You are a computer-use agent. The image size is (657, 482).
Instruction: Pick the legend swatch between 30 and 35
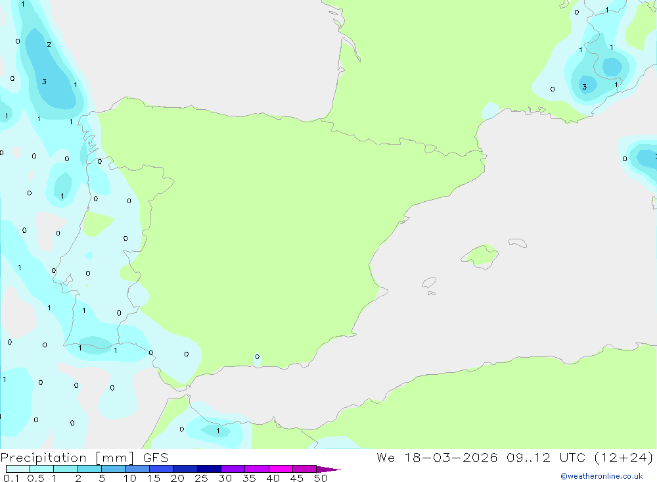coord(233,469)
